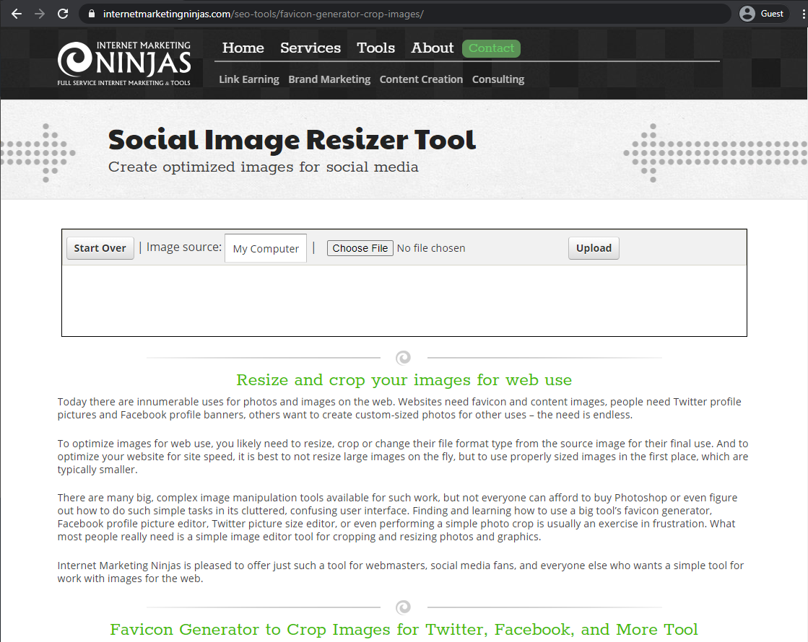Click the green Contact button
808x642 pixels.
(x=491, y=48)
